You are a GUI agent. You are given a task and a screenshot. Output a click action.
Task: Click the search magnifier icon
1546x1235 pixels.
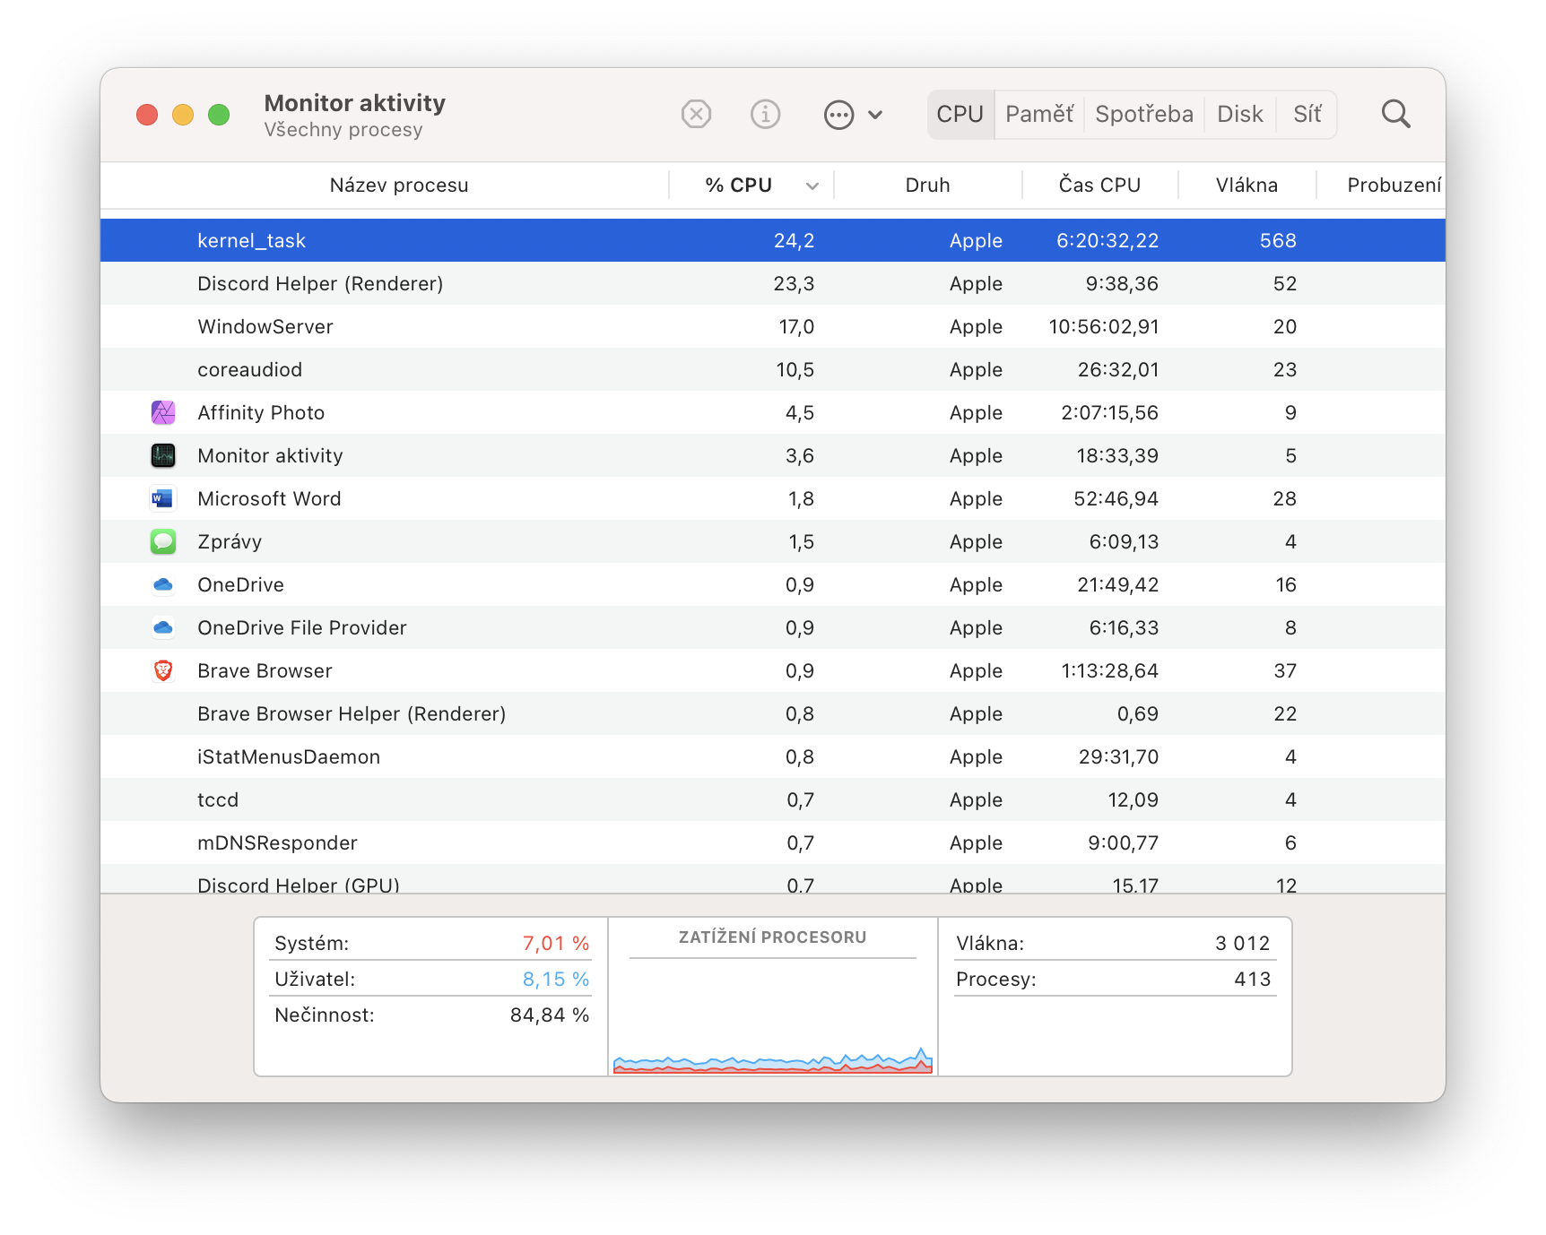click(1395, 115)
